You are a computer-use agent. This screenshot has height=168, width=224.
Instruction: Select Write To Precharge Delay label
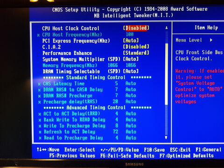tap(75, 126)
